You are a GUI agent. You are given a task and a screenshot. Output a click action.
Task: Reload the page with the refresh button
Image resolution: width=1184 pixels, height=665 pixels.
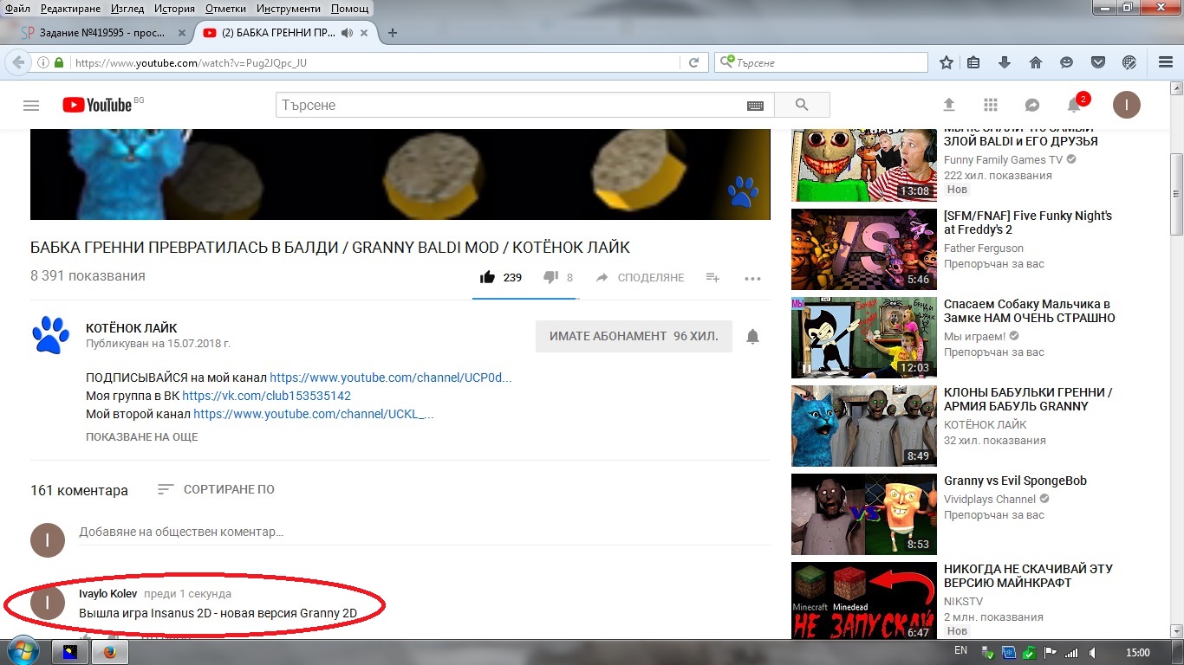[x=693, y=62]
